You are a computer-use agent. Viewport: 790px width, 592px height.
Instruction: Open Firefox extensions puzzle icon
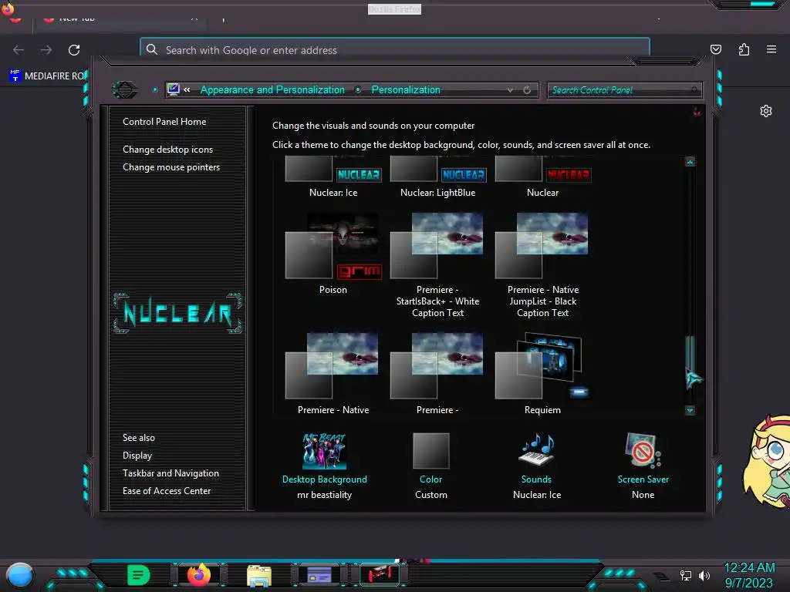[x=744, y=49]
